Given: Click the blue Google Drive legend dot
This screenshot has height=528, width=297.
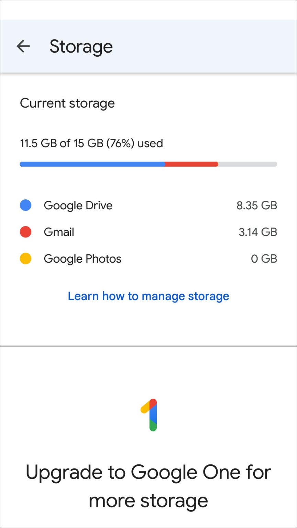Looking at the screenshot, I should 25,205.
